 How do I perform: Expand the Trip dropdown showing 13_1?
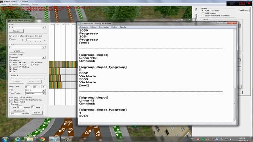tap(44, 90)
